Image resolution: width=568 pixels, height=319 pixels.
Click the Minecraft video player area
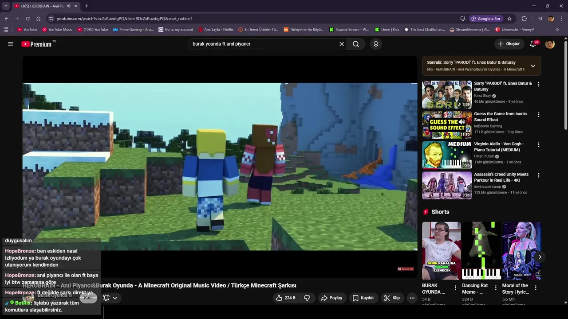(220, 167)
